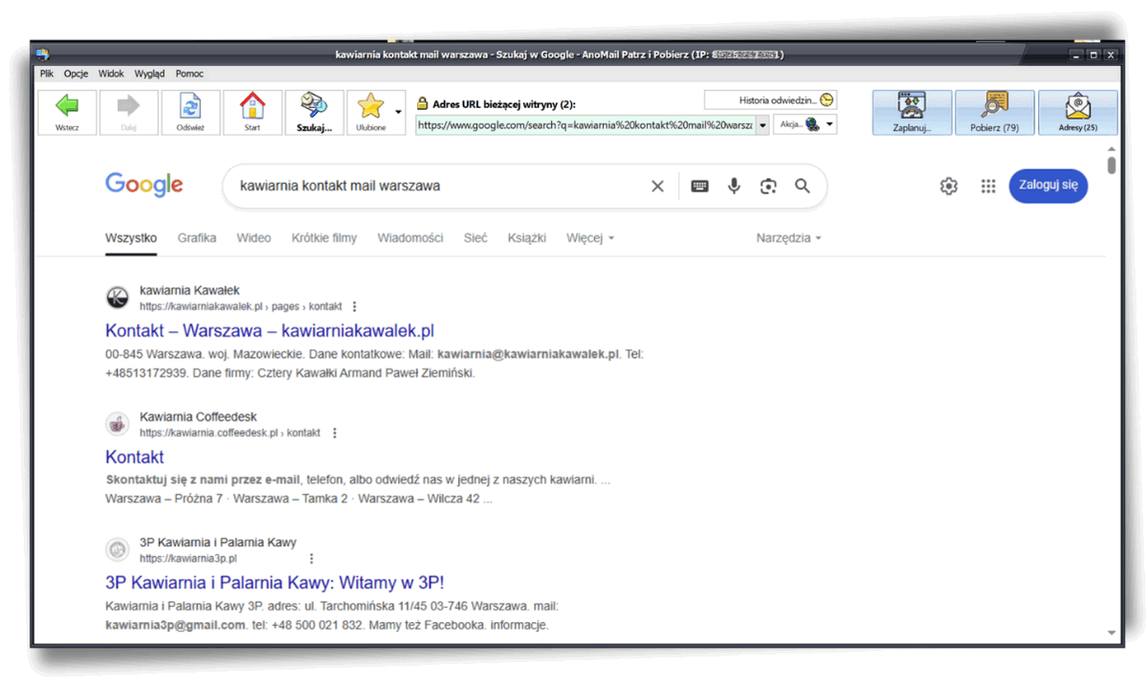Click the AnoMail app icon in title bar
The image size is (1148, 688).
43,55
